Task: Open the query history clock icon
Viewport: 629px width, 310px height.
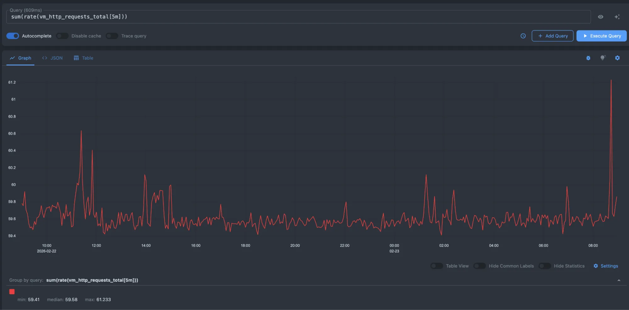Action: coord(523,36)
